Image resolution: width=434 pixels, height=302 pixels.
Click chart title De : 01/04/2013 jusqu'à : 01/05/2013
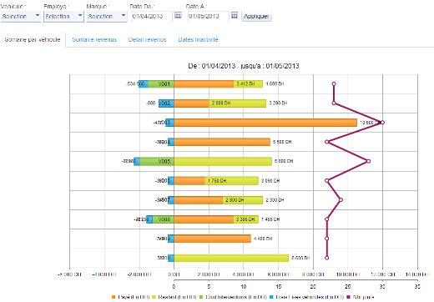point(244,66)
